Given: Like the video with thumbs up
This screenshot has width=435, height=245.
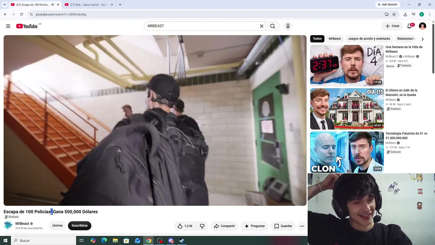Looking at the screenshot, I should coord(185,226).
